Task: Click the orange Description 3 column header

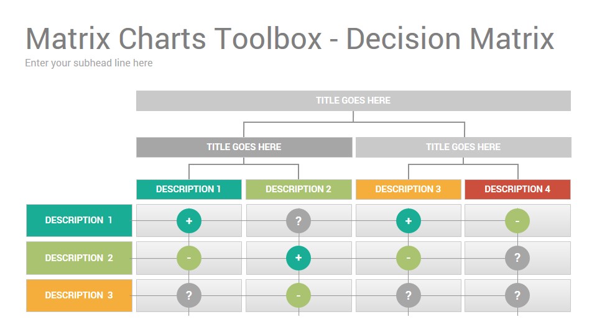Action: (x=408, y=189)
